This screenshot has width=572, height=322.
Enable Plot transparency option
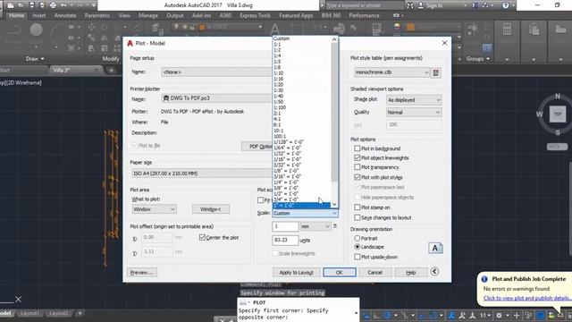[x=357, y=167]
